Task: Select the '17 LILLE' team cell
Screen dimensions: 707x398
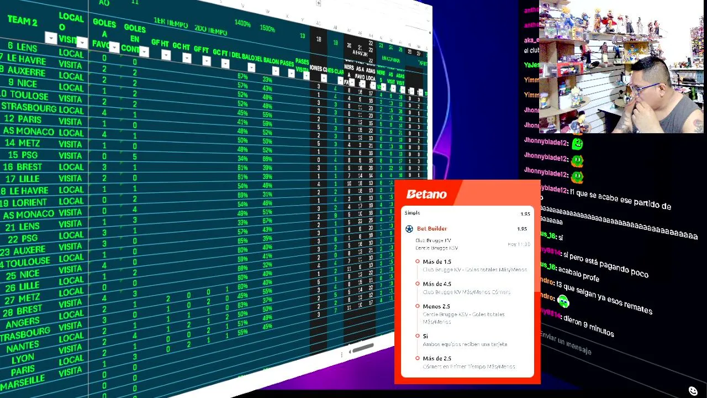Action: (x=22, y=179)
